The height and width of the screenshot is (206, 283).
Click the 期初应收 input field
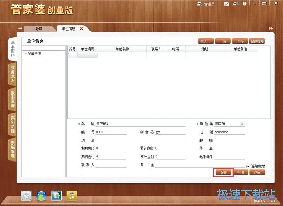point(111,148)
